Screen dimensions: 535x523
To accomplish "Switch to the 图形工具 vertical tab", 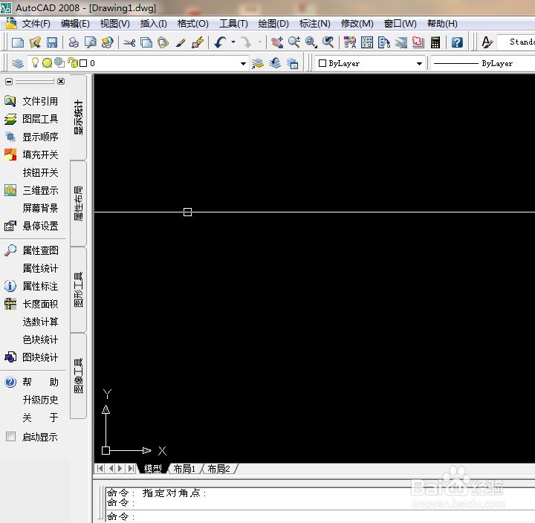I will 79,290.
